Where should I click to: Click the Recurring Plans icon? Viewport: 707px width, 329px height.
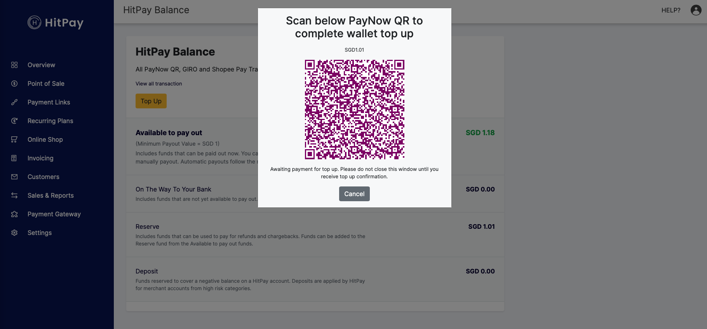[x=14, y=121]
